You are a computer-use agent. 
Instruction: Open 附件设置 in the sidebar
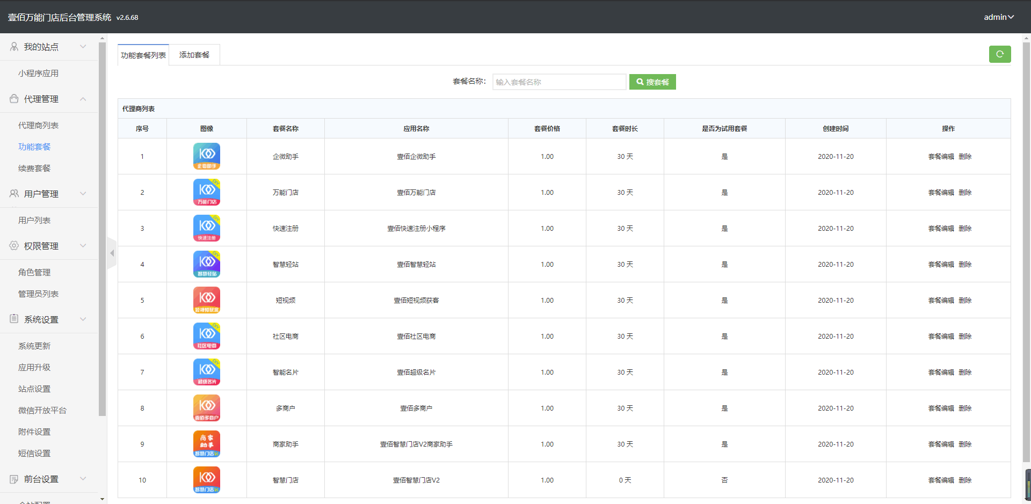(34, 432)
